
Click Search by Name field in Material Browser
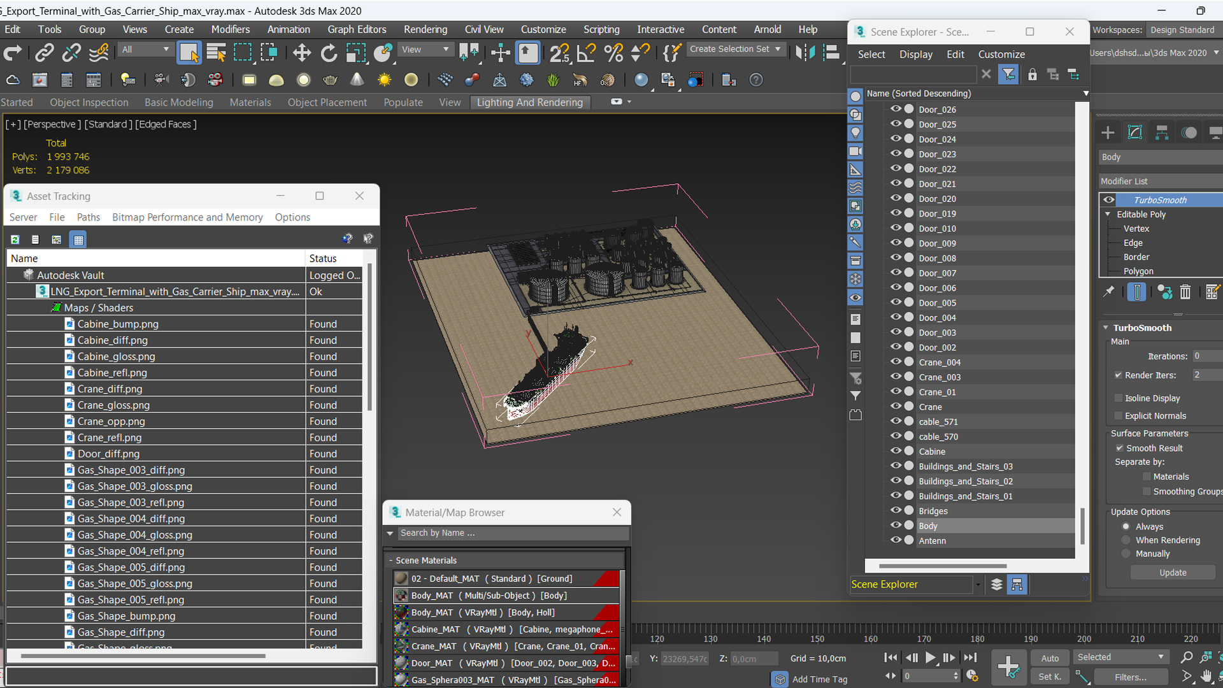coord(513,533)
